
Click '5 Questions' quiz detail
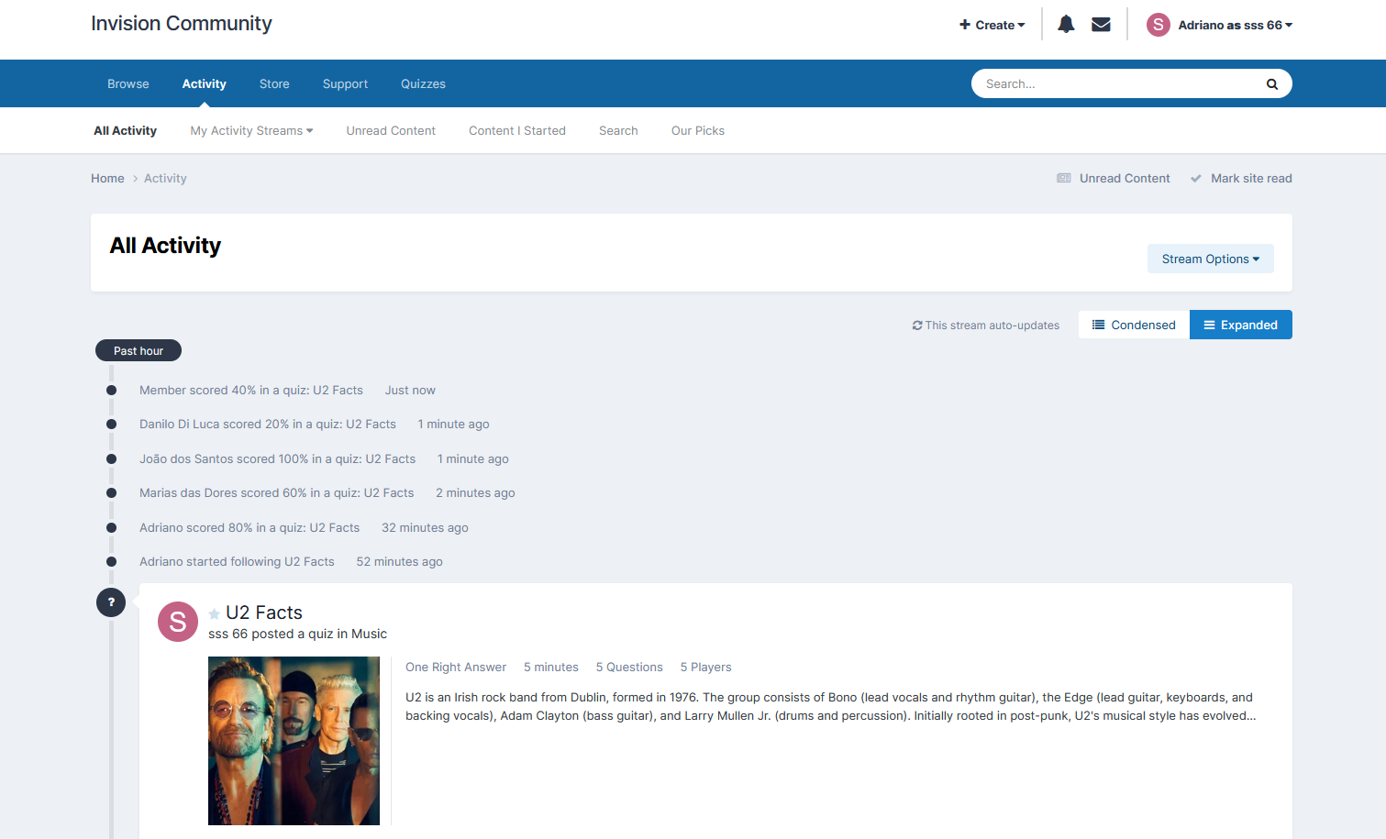click(x=629, y=668)
